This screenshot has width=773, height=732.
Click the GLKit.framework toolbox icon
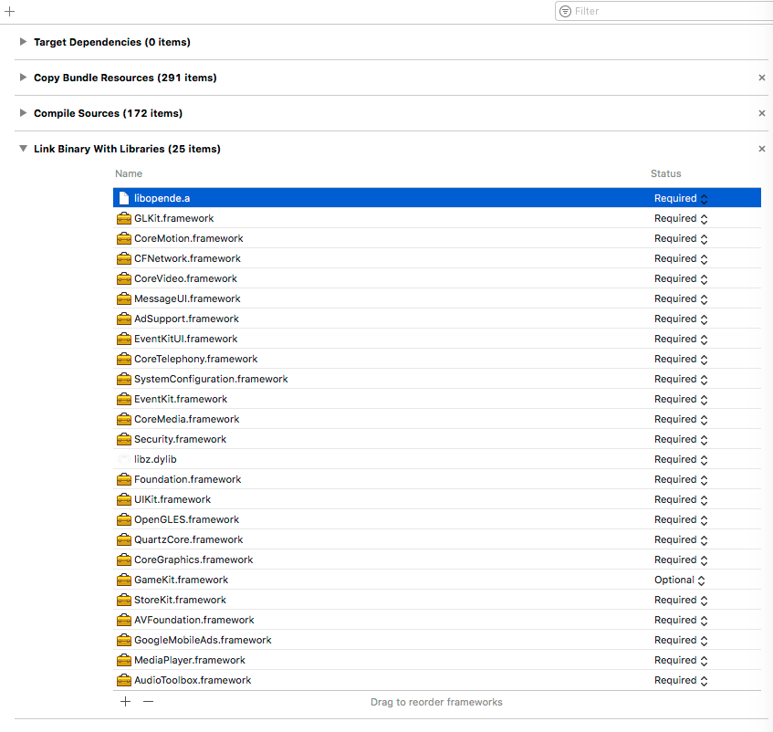pyautogui.click(x=123, y=218)
